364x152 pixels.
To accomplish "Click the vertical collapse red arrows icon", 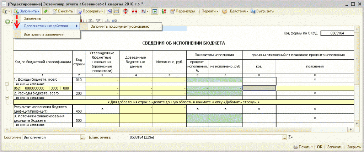I will click(x=125, y=11).
